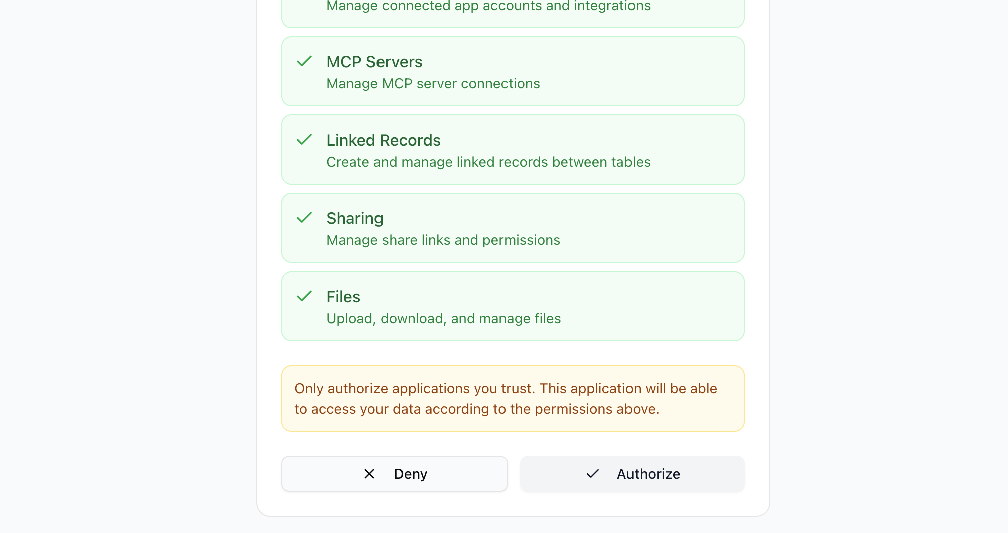Click the 'Only authorize applications you trust' warning sentence
Screen dimensions: 1008x533
(x=506, y=389)
